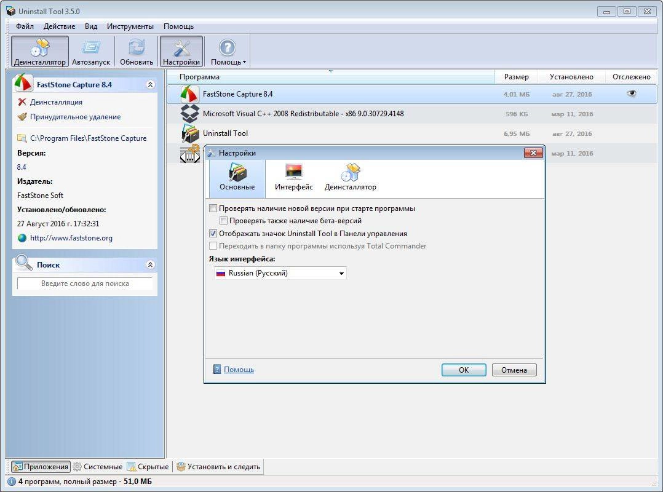Image resolution: width=663 pixels, height=492 pixels.
Task: Click Установить и следить button
Action: (x=218, y=467)
